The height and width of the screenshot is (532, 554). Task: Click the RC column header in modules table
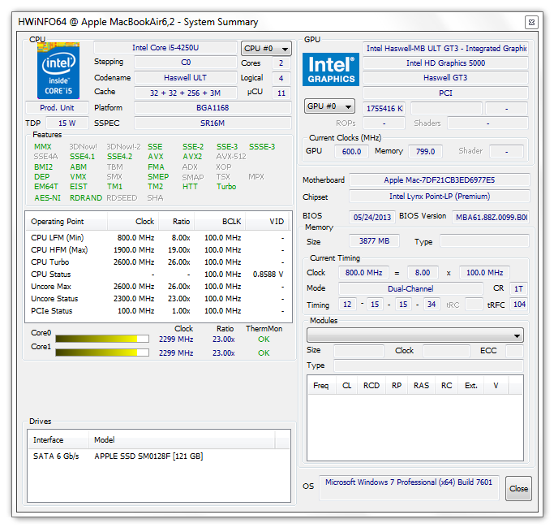pyautogui.click(x=447, y=386)
